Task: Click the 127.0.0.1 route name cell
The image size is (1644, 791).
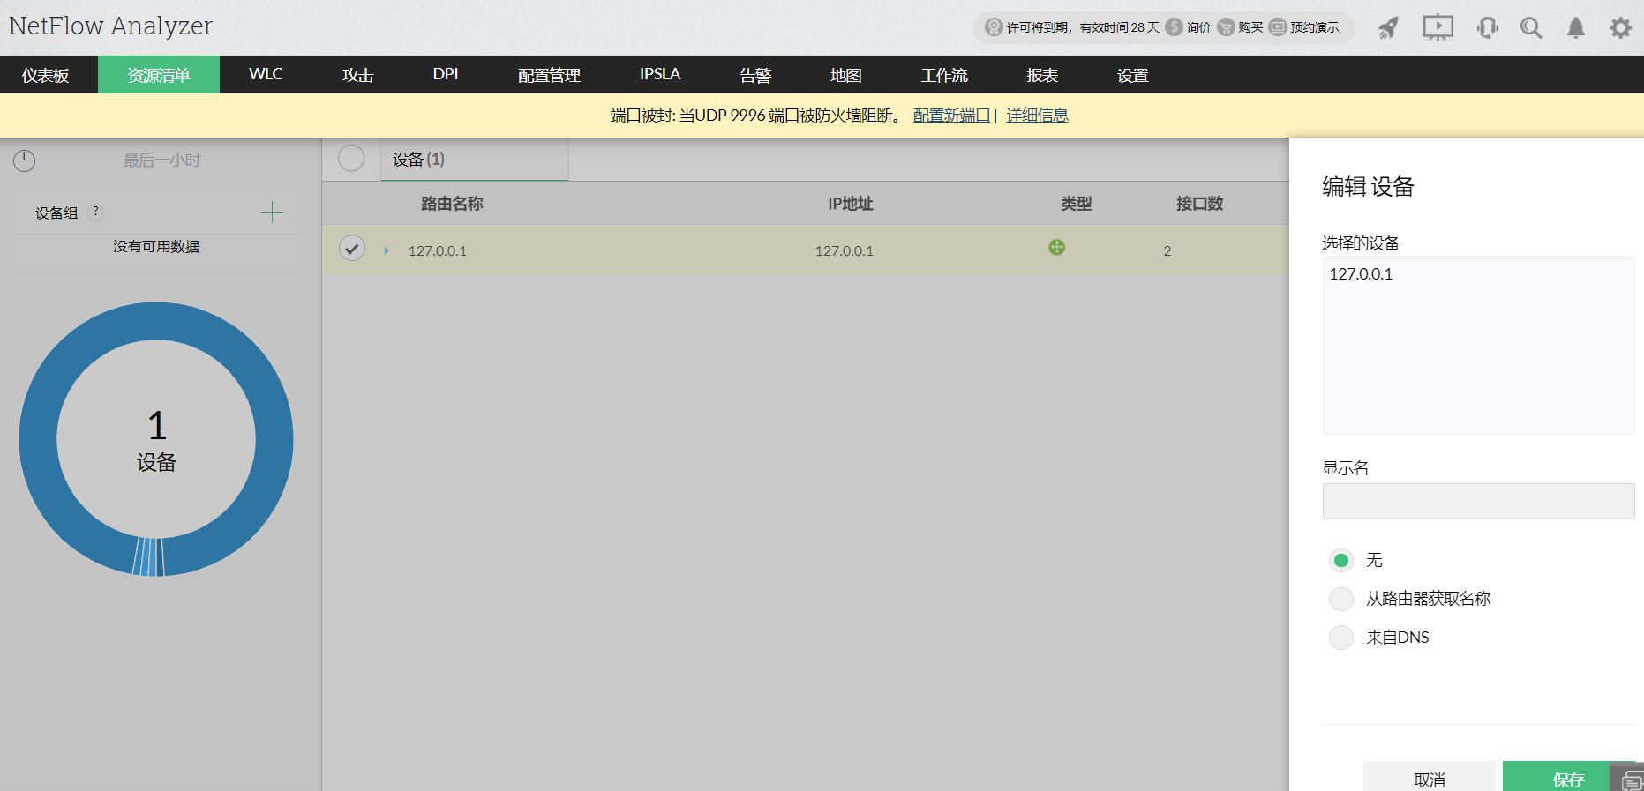Action: tap(438, 251)
